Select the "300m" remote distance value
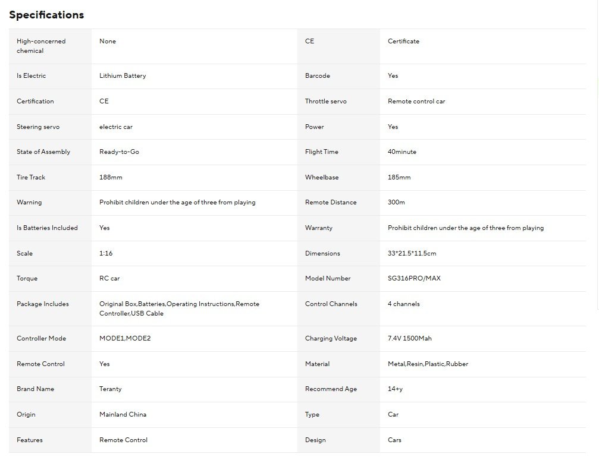 pyautogui.click(x=396, y=203)
